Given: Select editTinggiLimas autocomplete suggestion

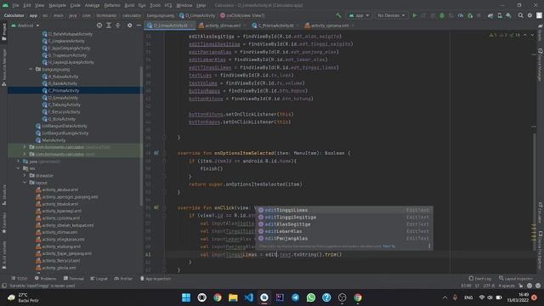Looking at the screenshot, I should (x=344, y=210).
